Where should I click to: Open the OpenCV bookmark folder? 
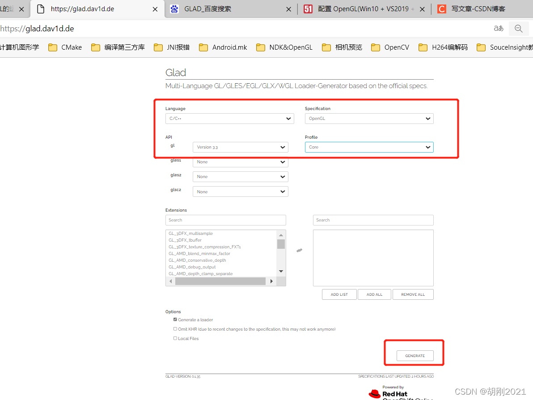[390, 47]
